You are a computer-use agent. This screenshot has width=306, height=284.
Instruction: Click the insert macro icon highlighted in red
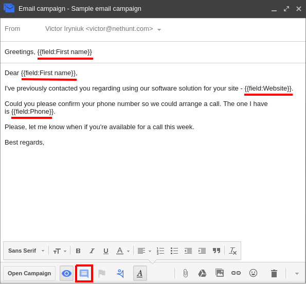point(84,274)
